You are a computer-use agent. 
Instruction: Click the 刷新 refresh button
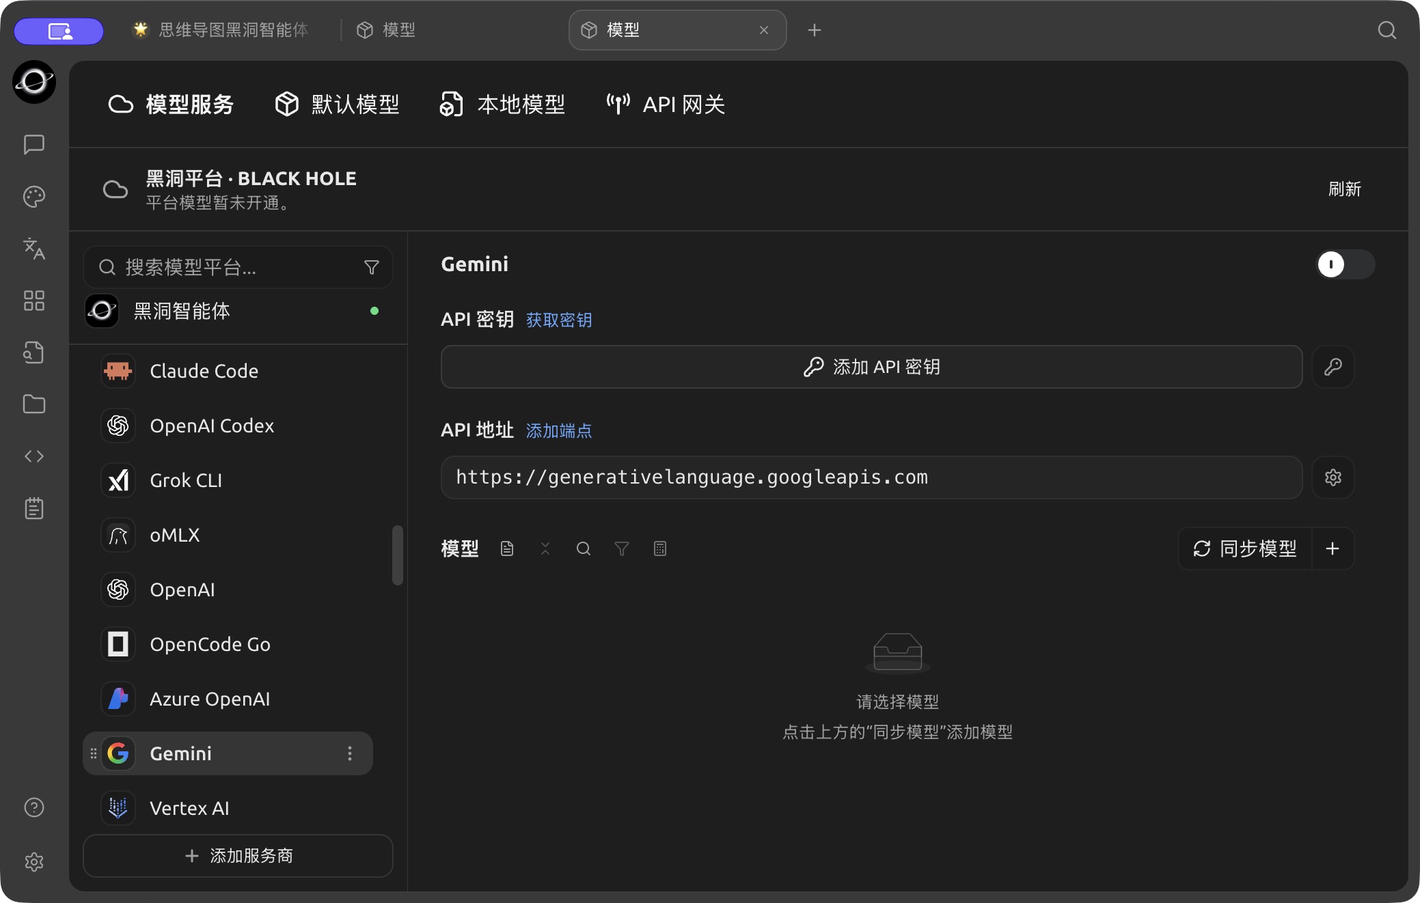[1345, 189]
